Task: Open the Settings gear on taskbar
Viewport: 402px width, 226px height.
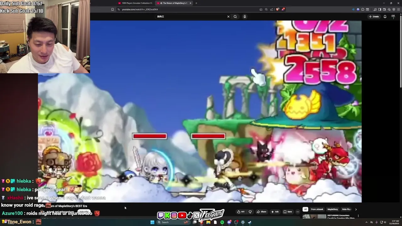Action: 243,222
